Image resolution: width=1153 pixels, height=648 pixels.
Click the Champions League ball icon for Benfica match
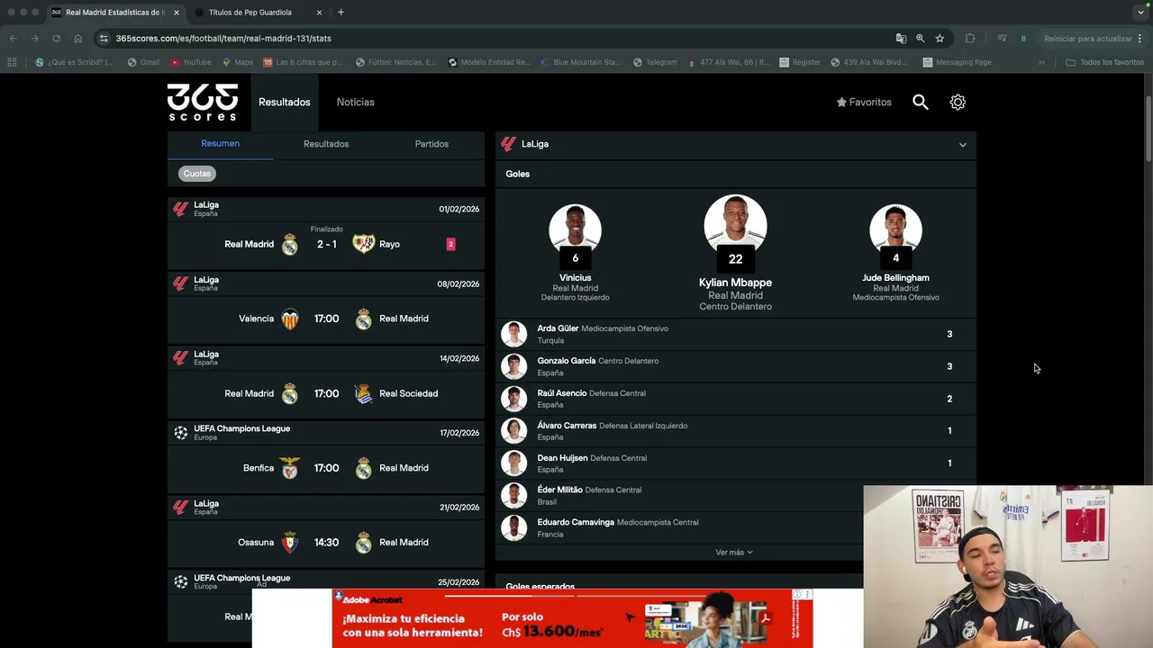[181, 433]
